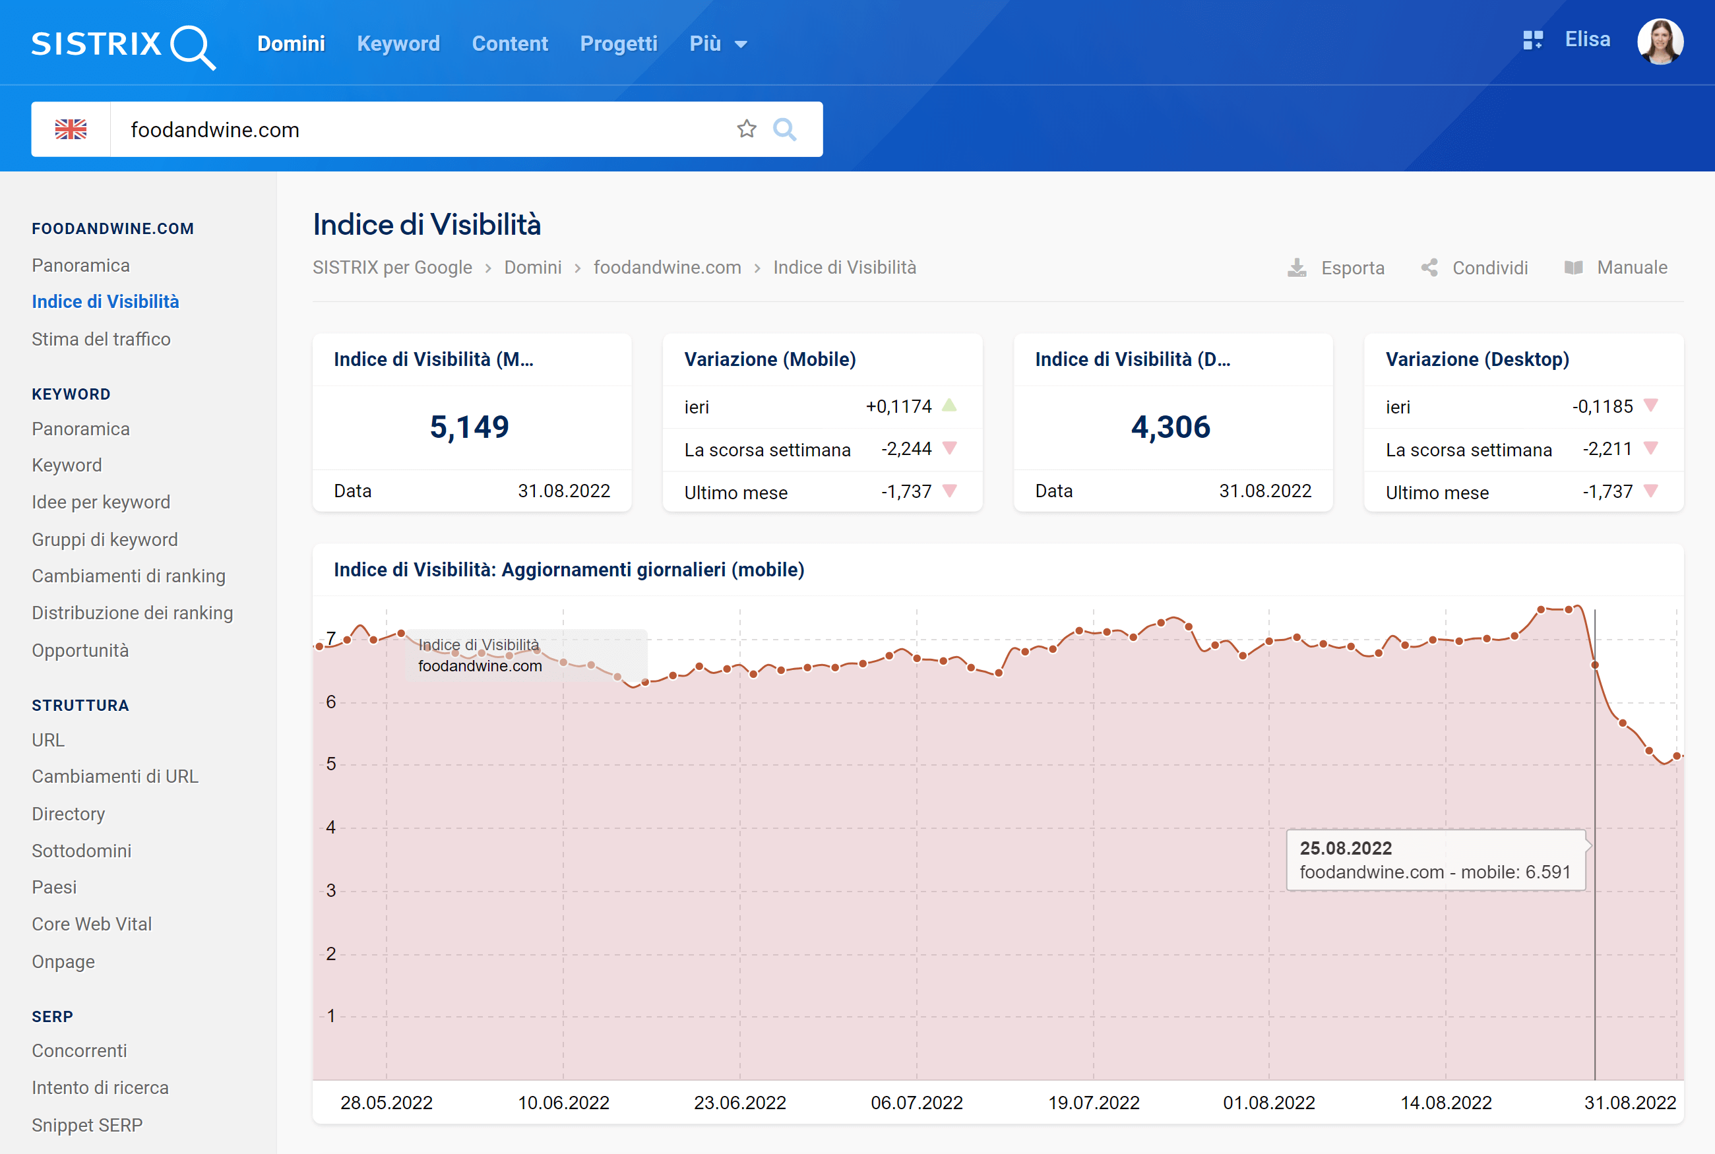Open Stima del traffico
The height and width of the screenshot is (1154, 1715).
point(101,340)
